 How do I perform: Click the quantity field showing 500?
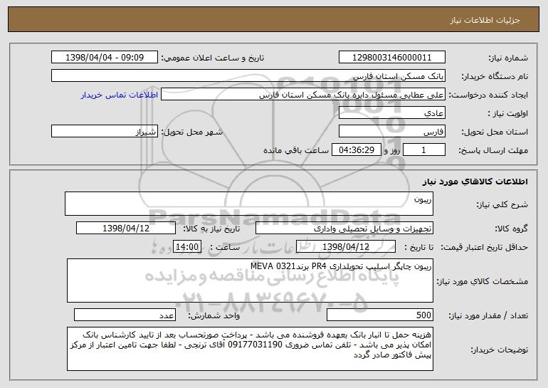point(380,315)
